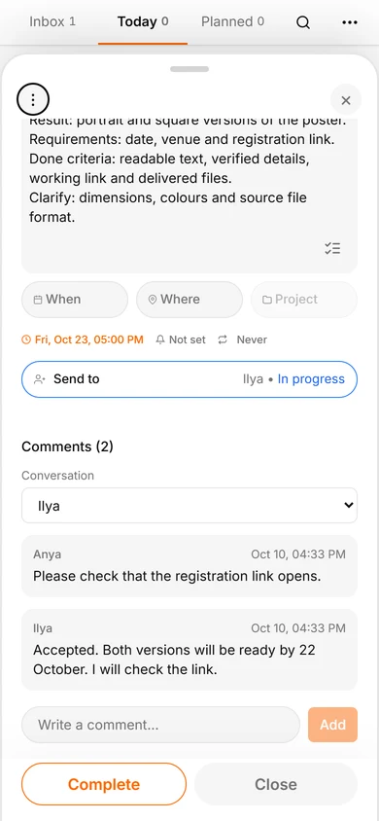Click the checklist icon in description box

332,248
